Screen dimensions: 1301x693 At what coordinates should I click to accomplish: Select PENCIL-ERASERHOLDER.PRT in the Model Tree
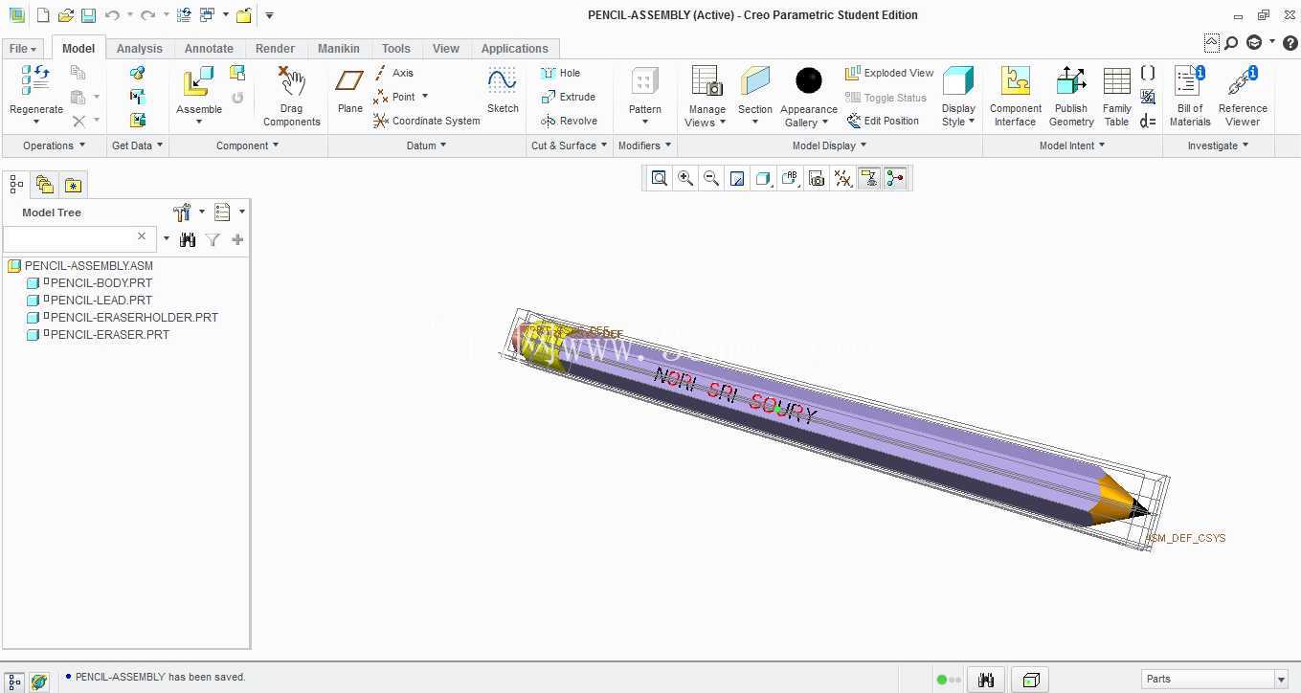point(134,317)
